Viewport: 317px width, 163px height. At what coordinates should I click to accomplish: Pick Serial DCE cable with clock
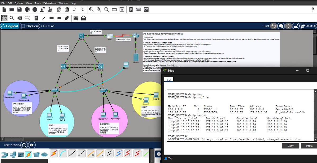click(128, 153)
